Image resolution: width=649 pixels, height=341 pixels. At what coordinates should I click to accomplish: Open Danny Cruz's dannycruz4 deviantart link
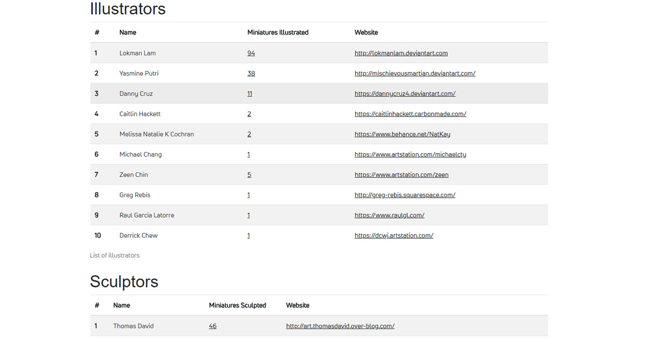[x=405, y=94]
